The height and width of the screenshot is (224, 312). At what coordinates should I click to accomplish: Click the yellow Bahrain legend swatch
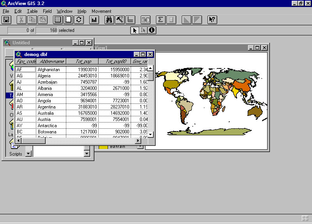[103, 147]
